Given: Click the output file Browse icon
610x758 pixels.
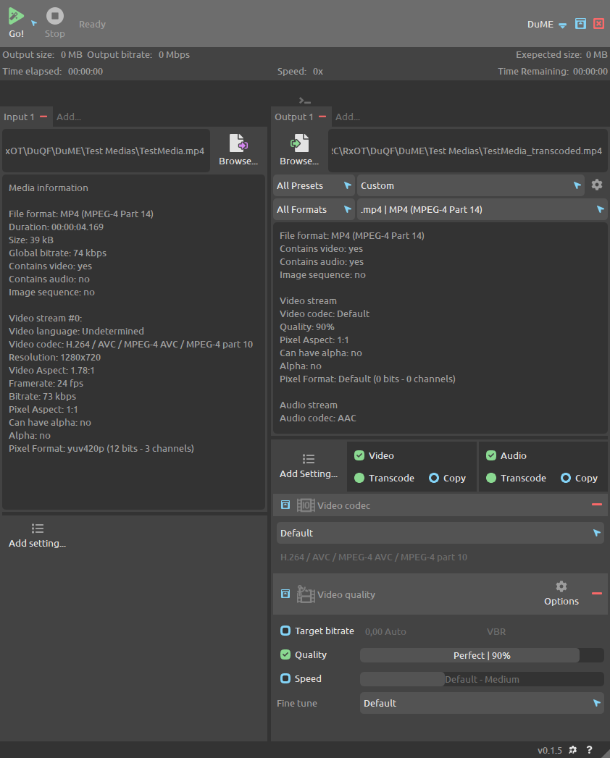Looking at the screenshot, I should pos(299,143).
